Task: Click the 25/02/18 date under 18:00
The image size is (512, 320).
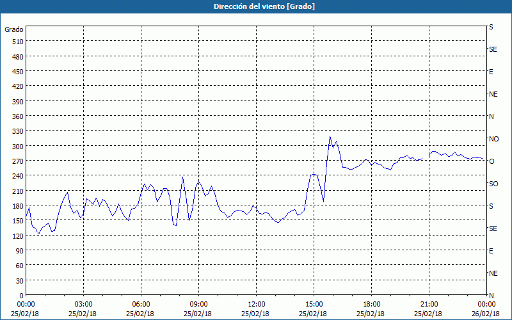Action: [x=371, y=314]
